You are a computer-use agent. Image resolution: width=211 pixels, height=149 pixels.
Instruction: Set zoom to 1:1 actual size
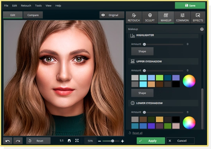(x=61, y=141)
